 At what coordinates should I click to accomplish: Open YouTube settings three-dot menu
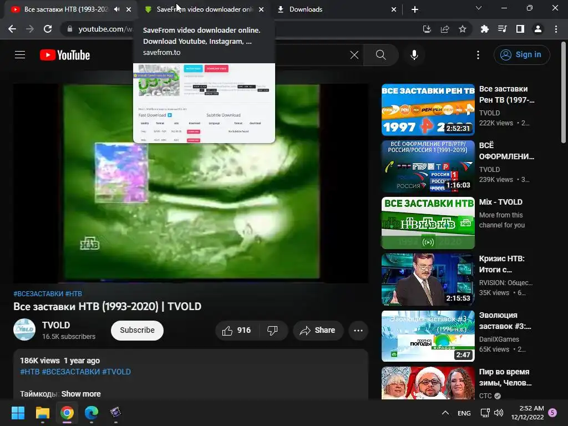coord(478,55)
